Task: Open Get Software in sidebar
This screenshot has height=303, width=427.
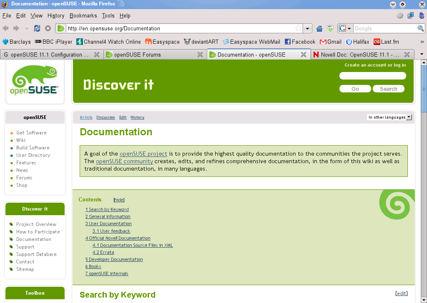Action: [x=31, y=133]
